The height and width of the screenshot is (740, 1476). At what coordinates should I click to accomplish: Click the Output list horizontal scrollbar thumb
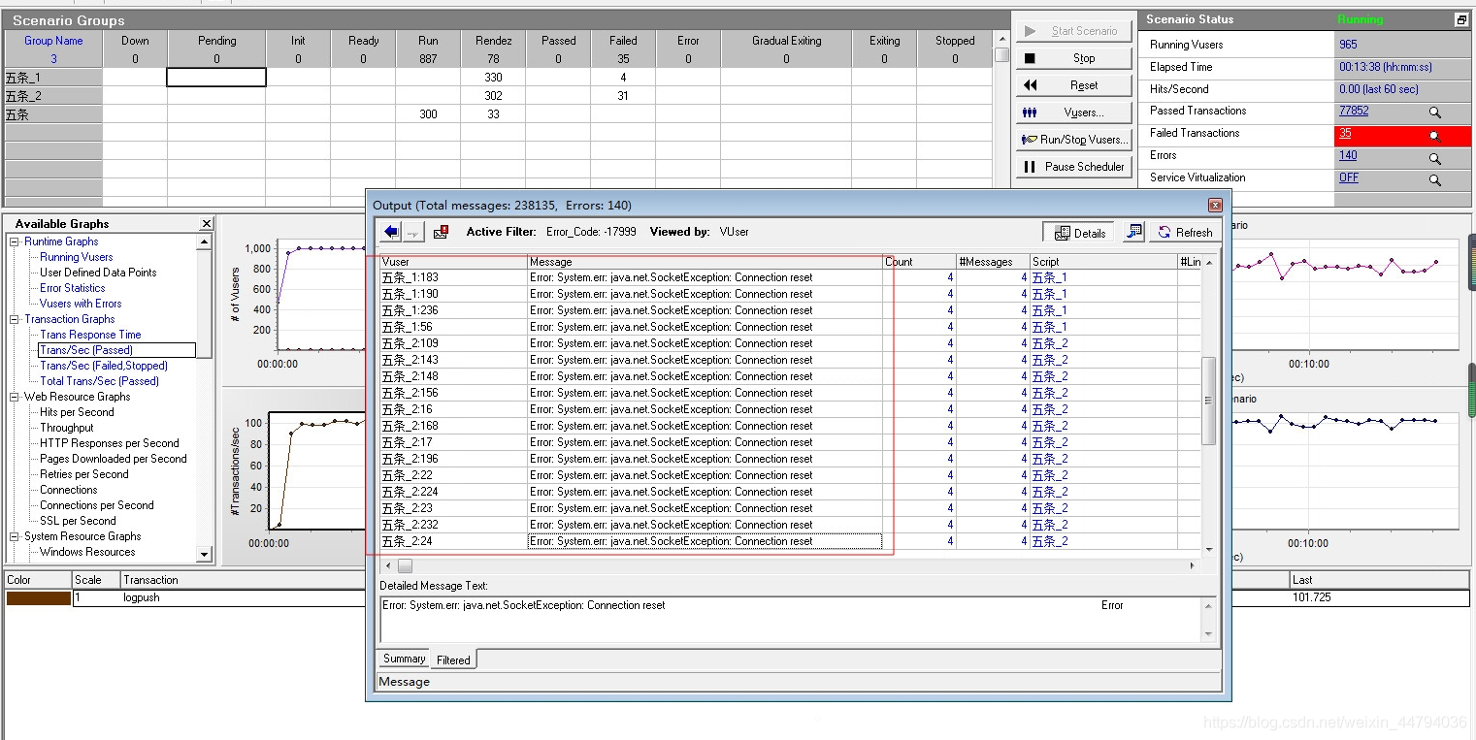coord(405,565)
